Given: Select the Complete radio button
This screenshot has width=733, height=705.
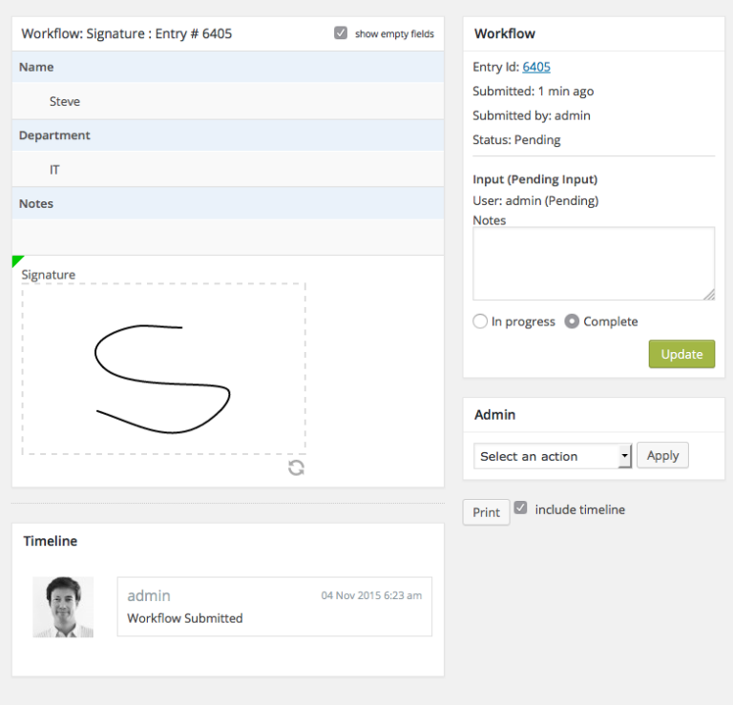Looking at the screenshot, I should [572, 321].
